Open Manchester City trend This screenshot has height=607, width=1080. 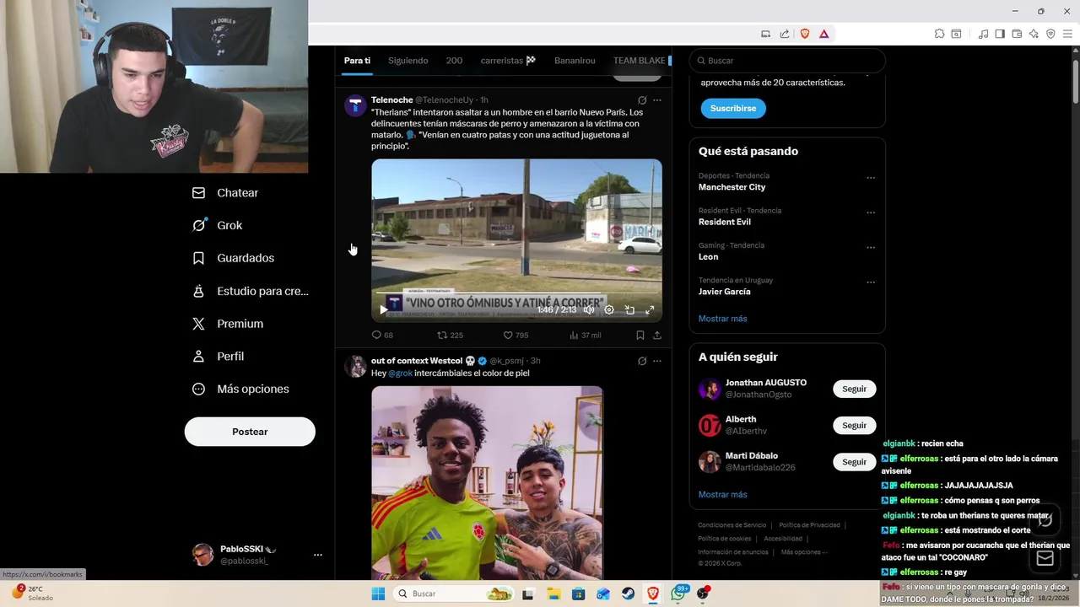(x=732, y=187)
